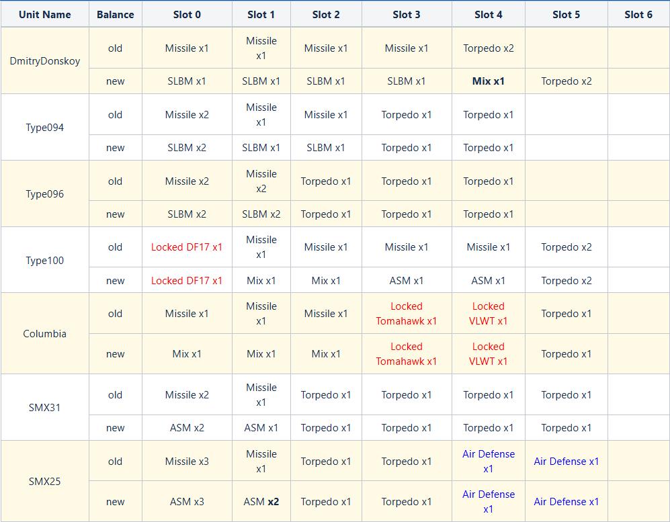The image size is (670, 522).
Task: Click Missile x2 in SMX31 old row
Action: point(187,395)
